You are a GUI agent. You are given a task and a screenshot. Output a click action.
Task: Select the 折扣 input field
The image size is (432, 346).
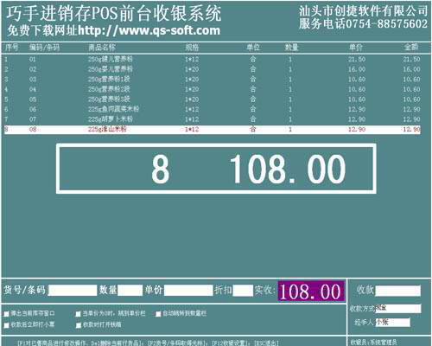click(x=243, y=291)
